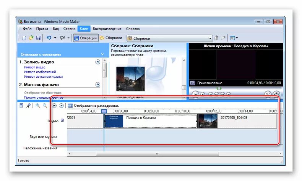Image resolution: width=302 pixels, height=181 pixels.
Task: Click the timeline scroll-right arrow
Action: click(x=280, y=154)
